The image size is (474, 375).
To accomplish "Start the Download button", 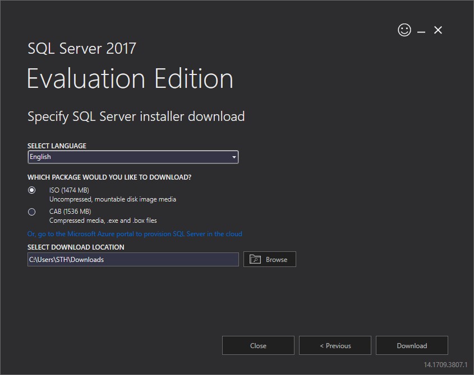I will point(412,345).
